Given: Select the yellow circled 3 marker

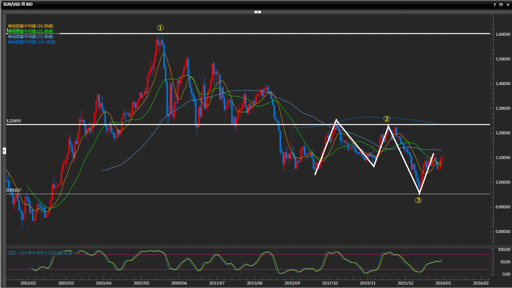Looking at the screenshot, I should (418, 200).
